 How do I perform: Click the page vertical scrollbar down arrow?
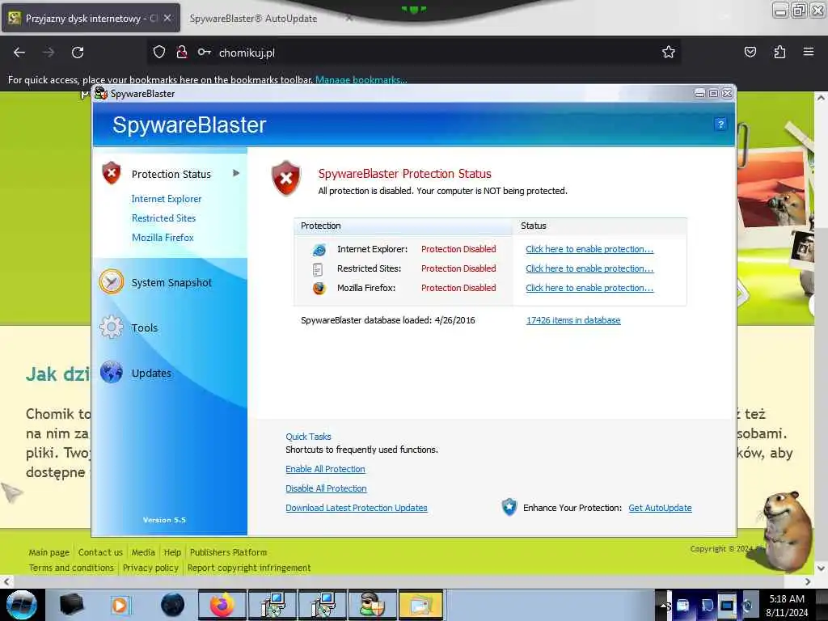point(821,568)
